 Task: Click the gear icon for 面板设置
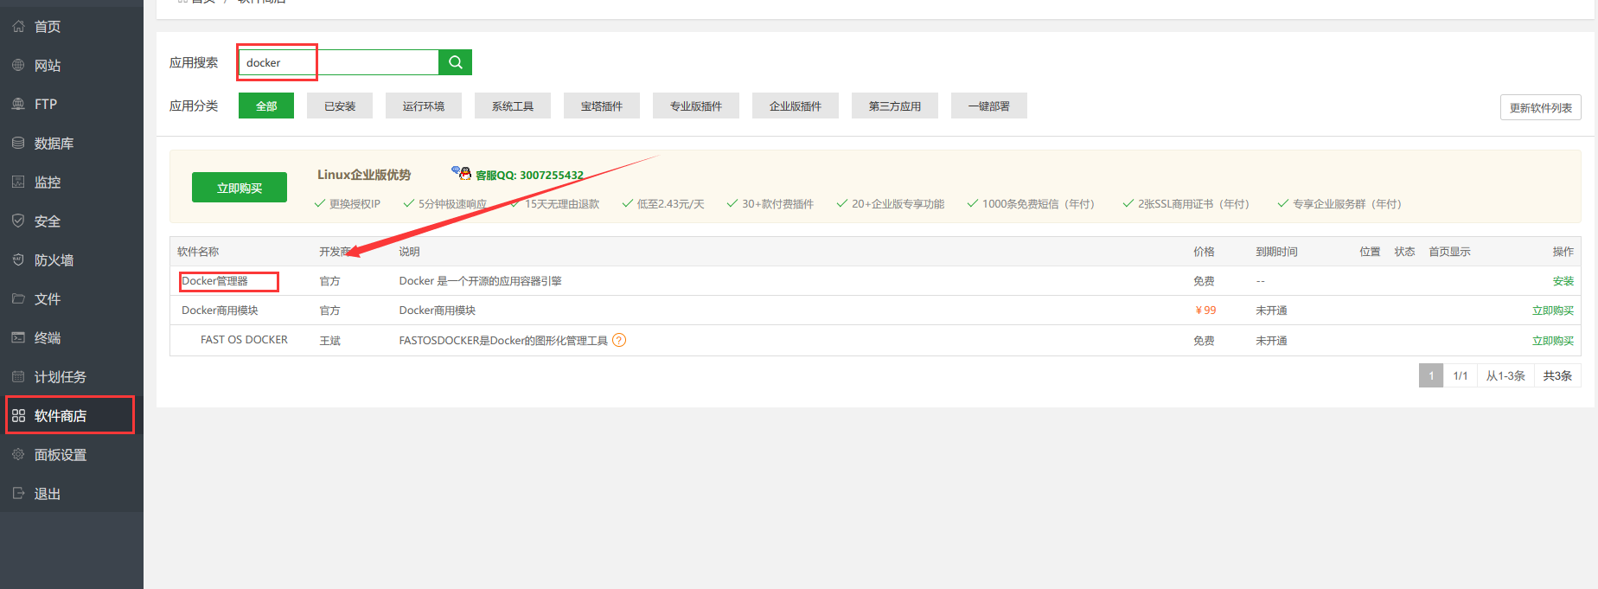[18, 454]
